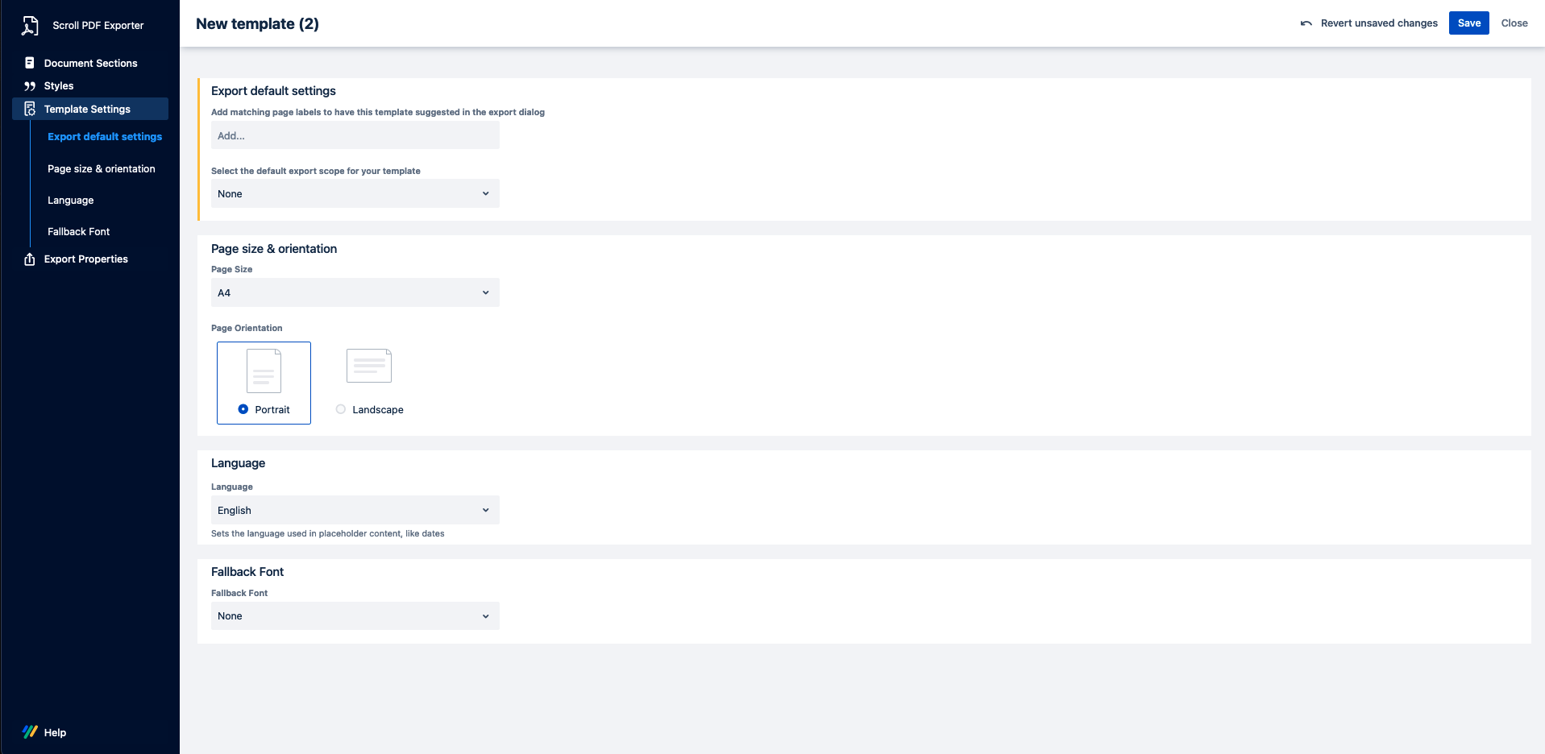Select the Landscape orientation radio button

(x=341, y=409)
